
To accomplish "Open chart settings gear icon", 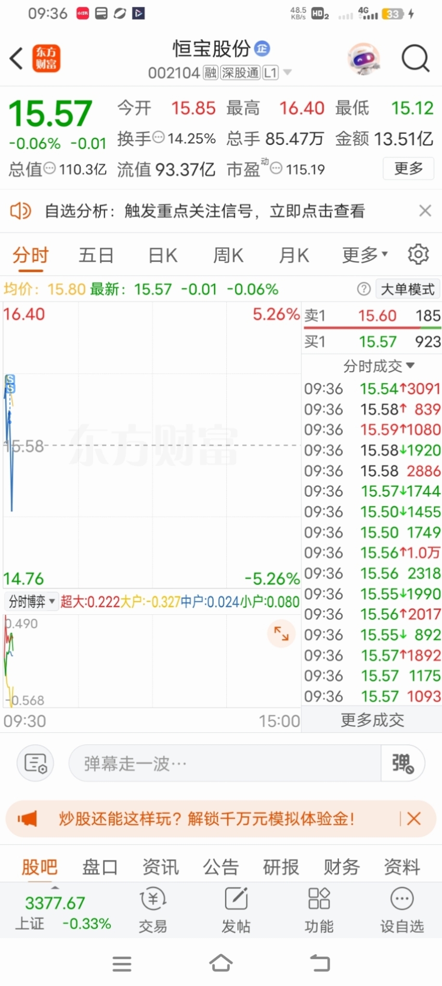I will click(418, 254).
